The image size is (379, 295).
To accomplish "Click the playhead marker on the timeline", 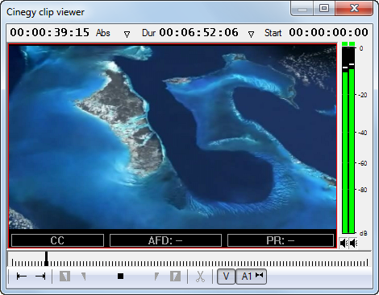I will (x=46, y=259).
